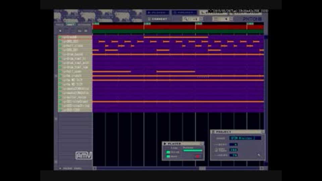Open the PROJECT panel button in top bar
This screenshot has height=181, width=322.
point(184,13)
